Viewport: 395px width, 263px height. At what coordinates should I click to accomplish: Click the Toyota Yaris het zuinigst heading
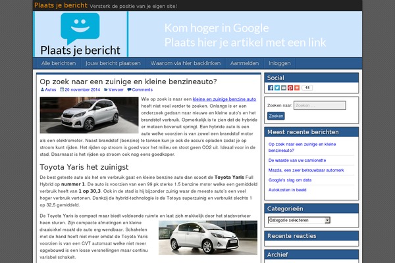coord(84,167)
